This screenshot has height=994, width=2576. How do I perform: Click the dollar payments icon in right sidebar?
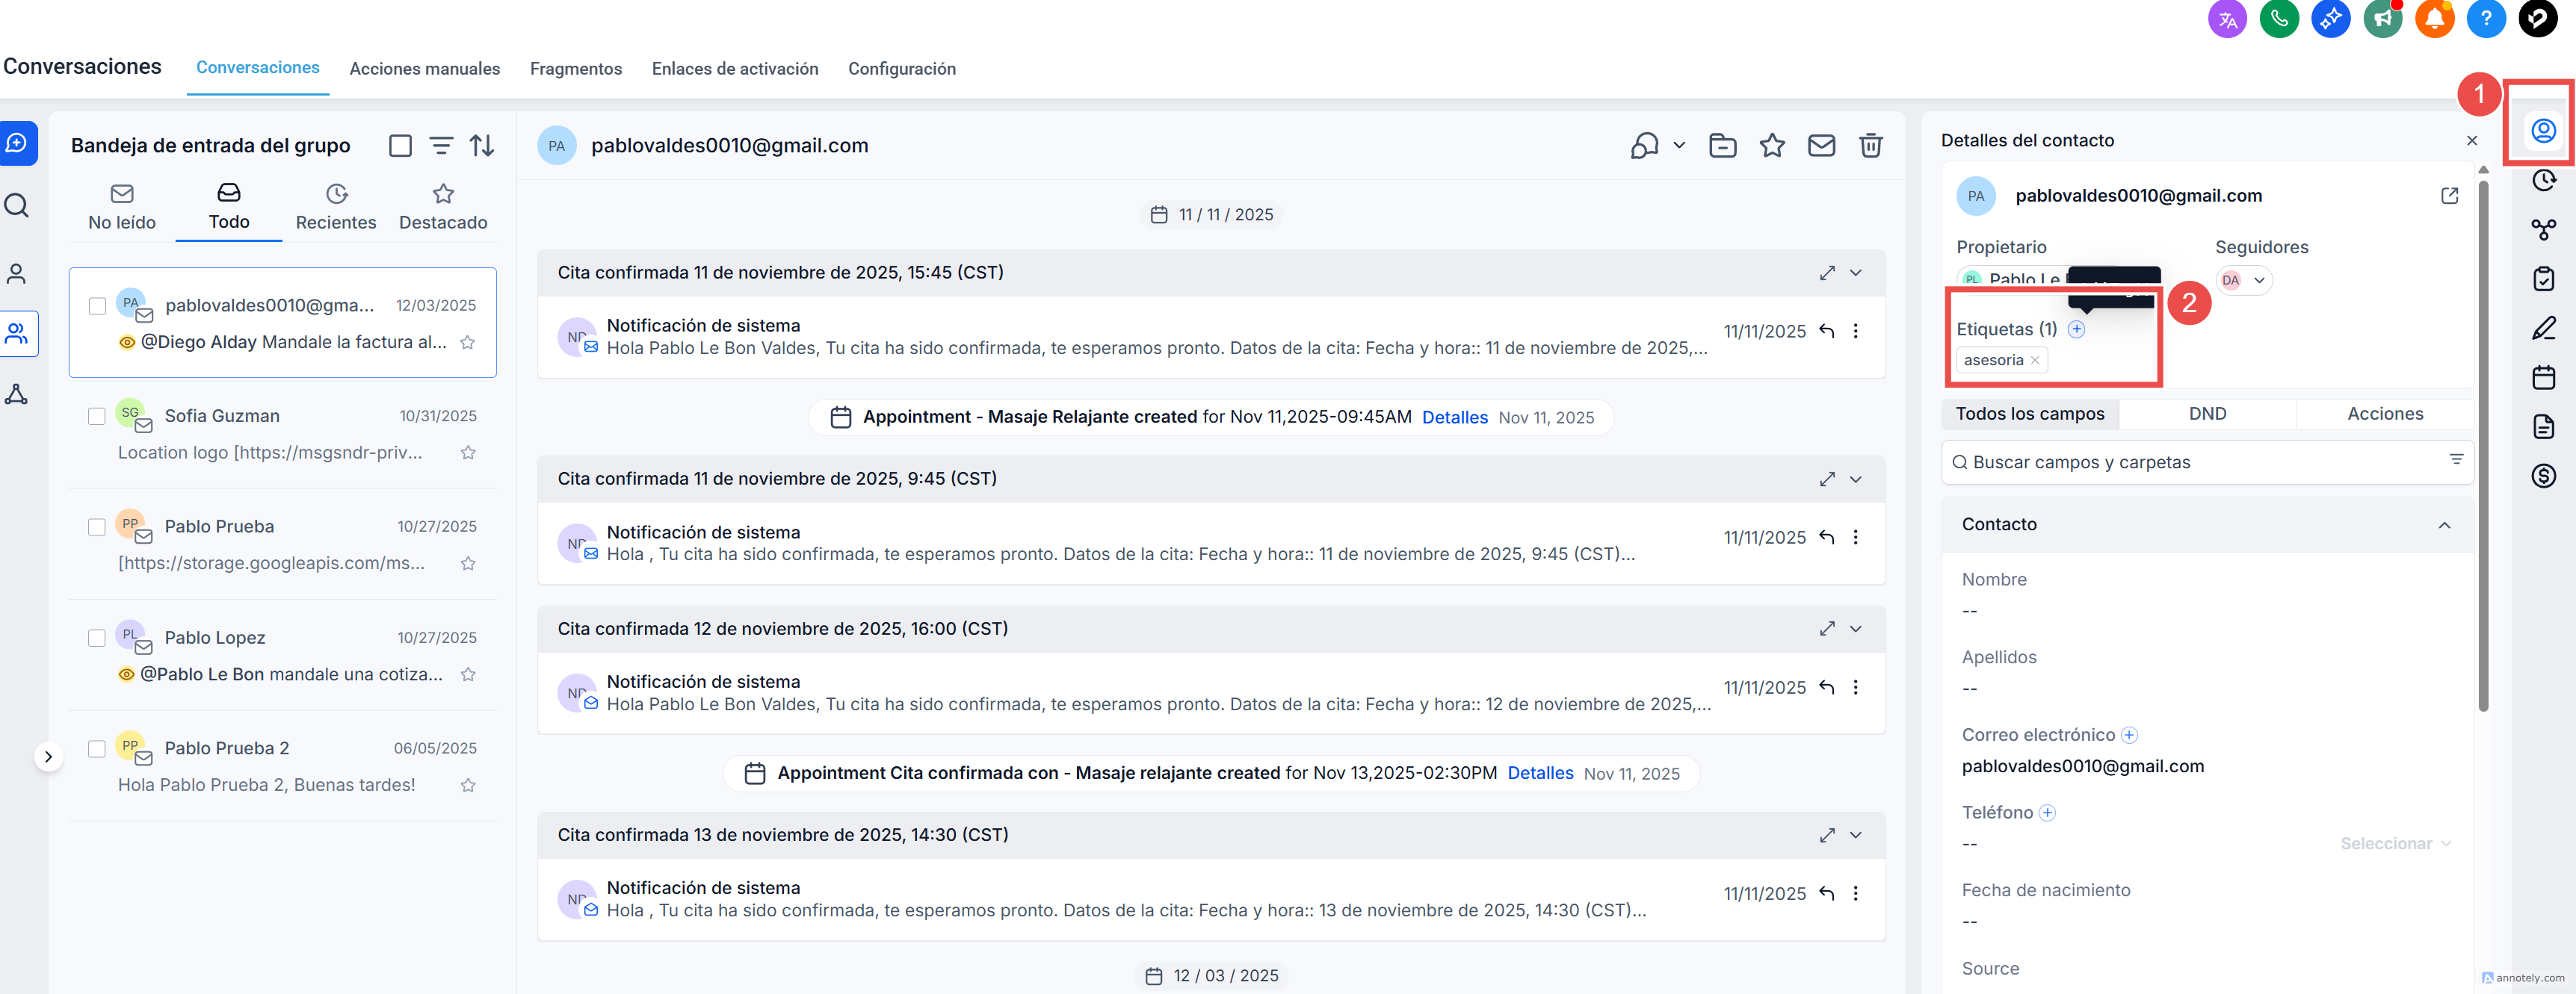2543,476
